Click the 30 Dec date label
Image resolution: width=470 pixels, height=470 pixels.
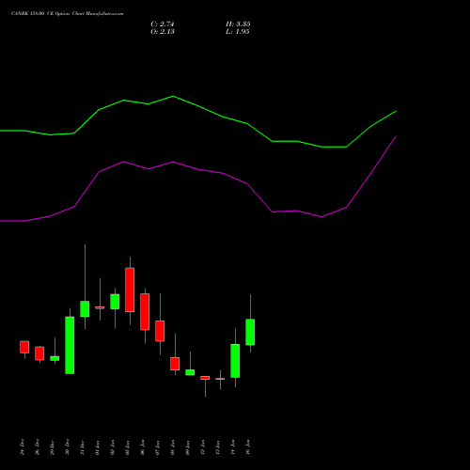click(x=67, y=446)
